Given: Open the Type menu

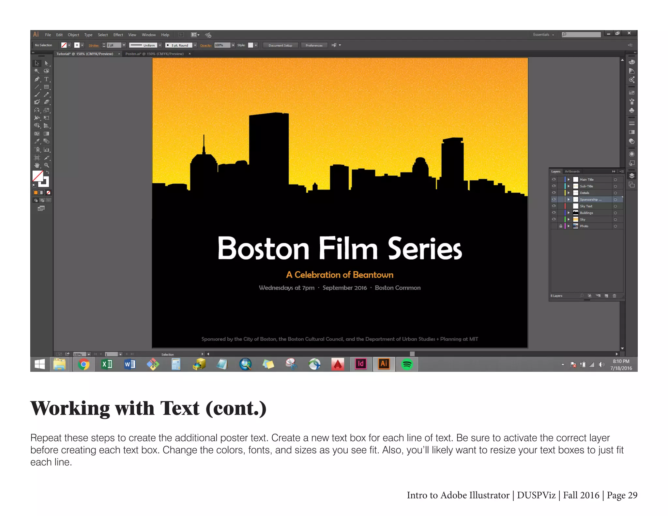Looking at the screenshot, I should [88, 35].
